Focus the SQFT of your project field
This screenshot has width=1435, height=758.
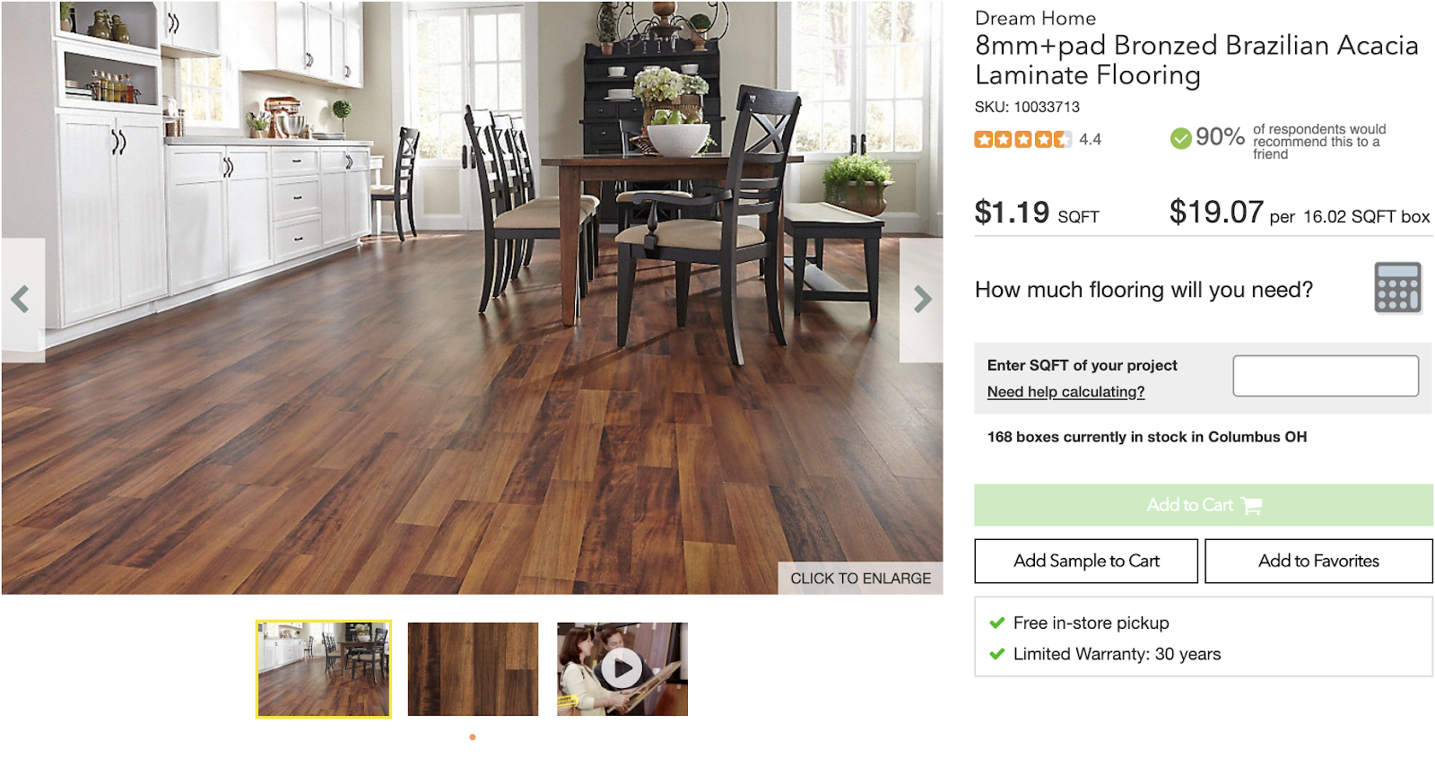1326,376
